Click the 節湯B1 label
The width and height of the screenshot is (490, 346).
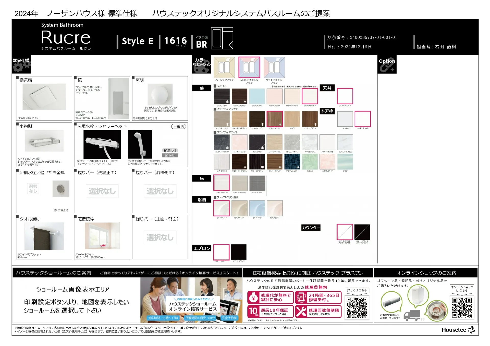click(170, 150)
